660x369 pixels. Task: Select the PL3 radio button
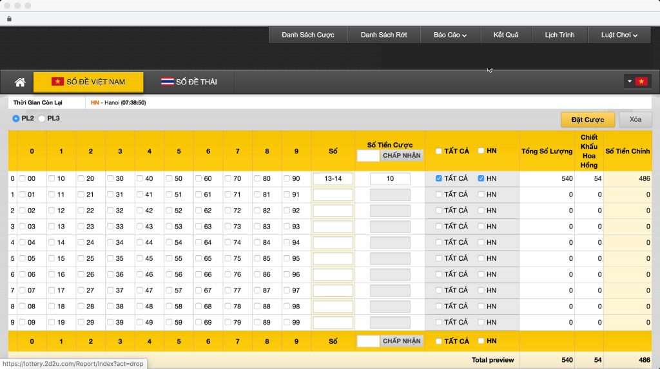click(x=42, y=118)
